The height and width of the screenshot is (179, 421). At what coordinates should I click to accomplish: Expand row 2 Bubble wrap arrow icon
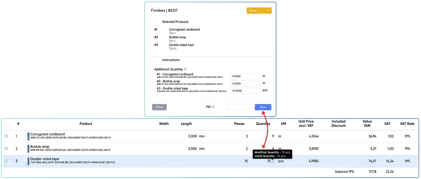click(6, 149)
